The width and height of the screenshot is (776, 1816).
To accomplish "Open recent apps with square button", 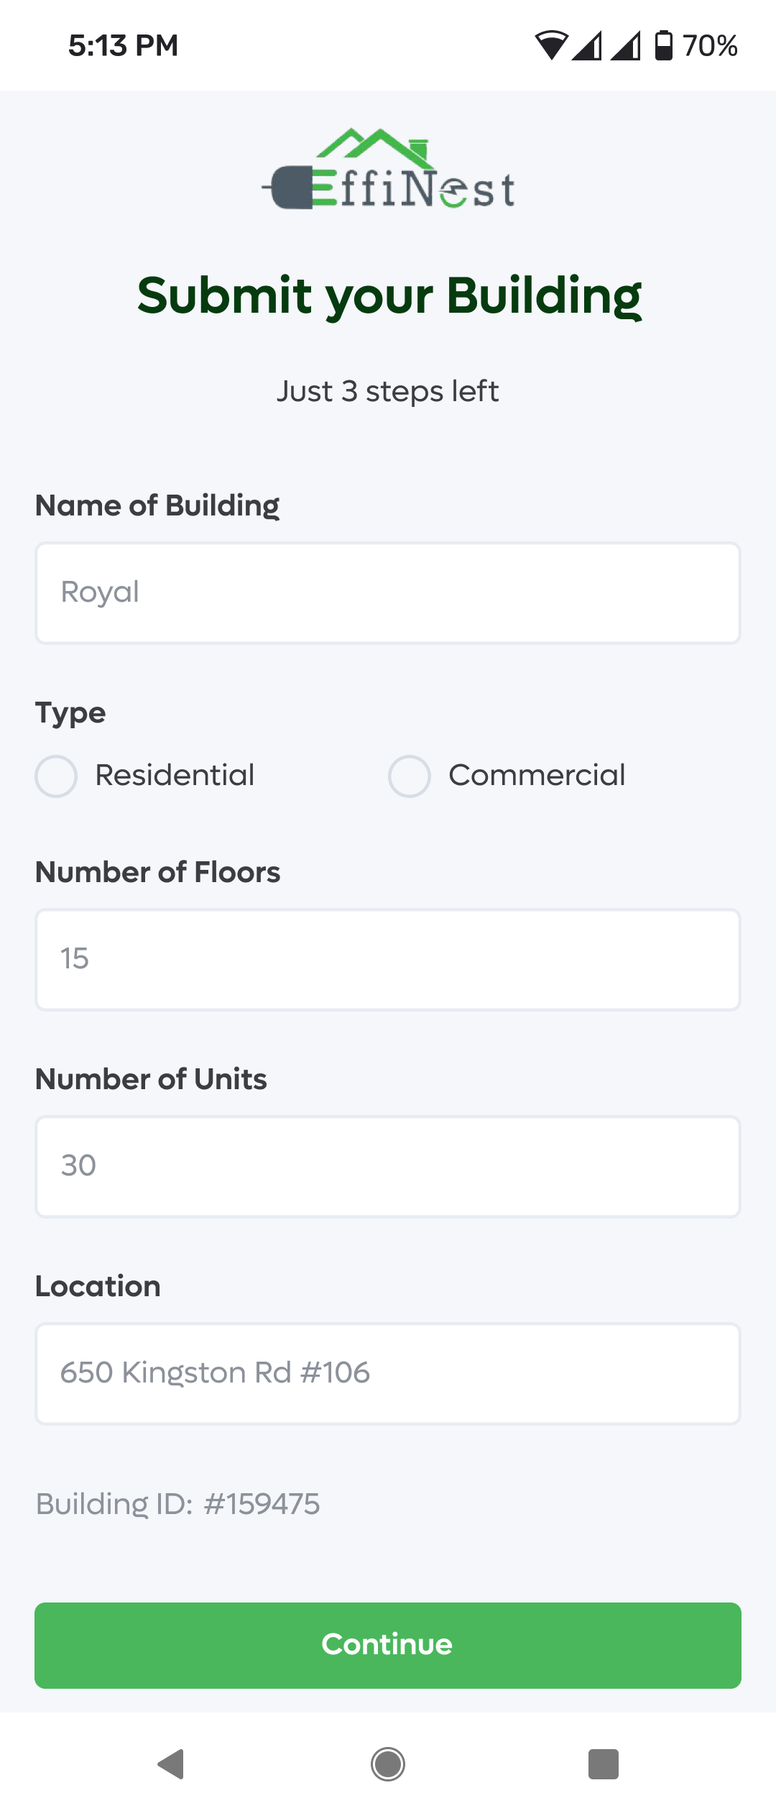I will 603,1764.
